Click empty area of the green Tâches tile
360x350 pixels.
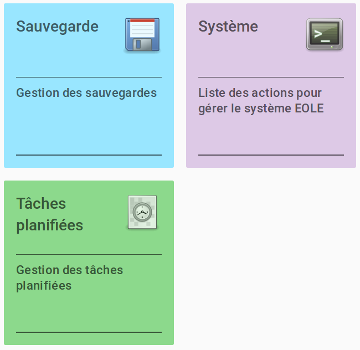pos(89,312)
